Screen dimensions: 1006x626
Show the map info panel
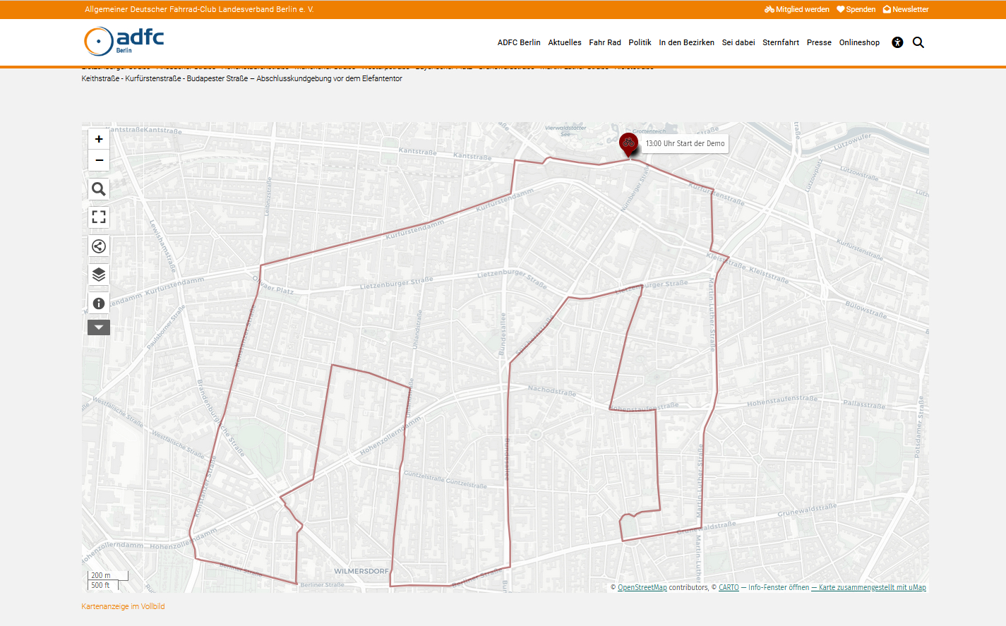click(99, 303)
